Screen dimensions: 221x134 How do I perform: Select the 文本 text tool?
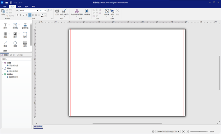click(5, 25)
